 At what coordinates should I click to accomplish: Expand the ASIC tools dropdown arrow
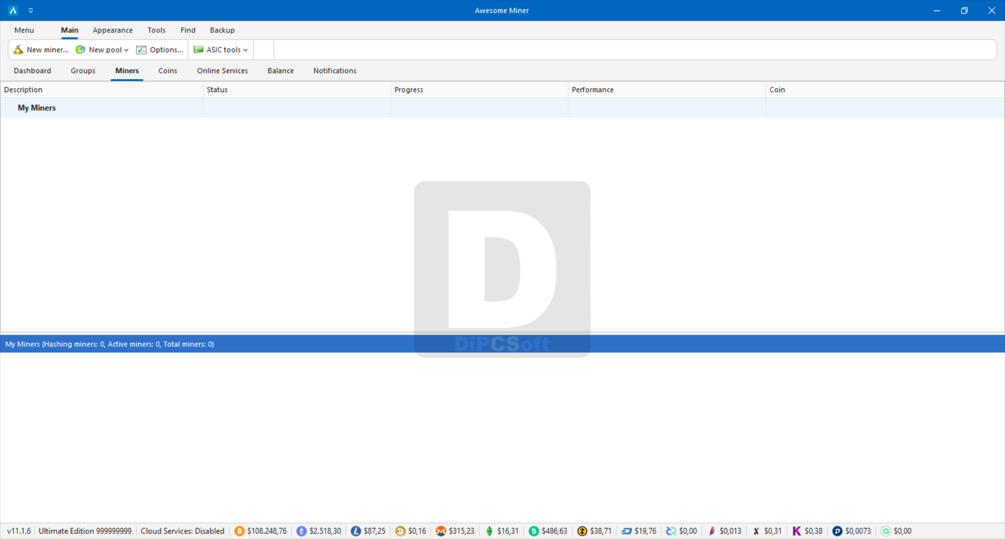[245, 50]
